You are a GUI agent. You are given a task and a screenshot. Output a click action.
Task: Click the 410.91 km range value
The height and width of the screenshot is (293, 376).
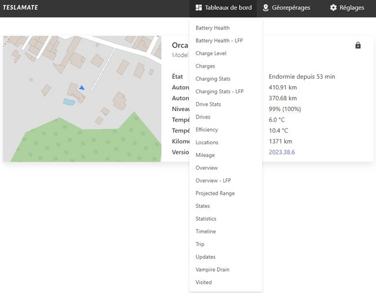click(283, 87)
